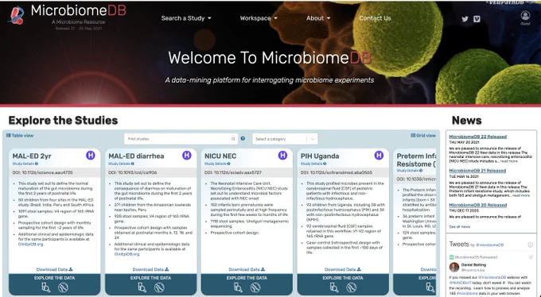This screenshot has height=297, width=541.
Task: Open the Select a category dropdown
Action: (285, 139)
